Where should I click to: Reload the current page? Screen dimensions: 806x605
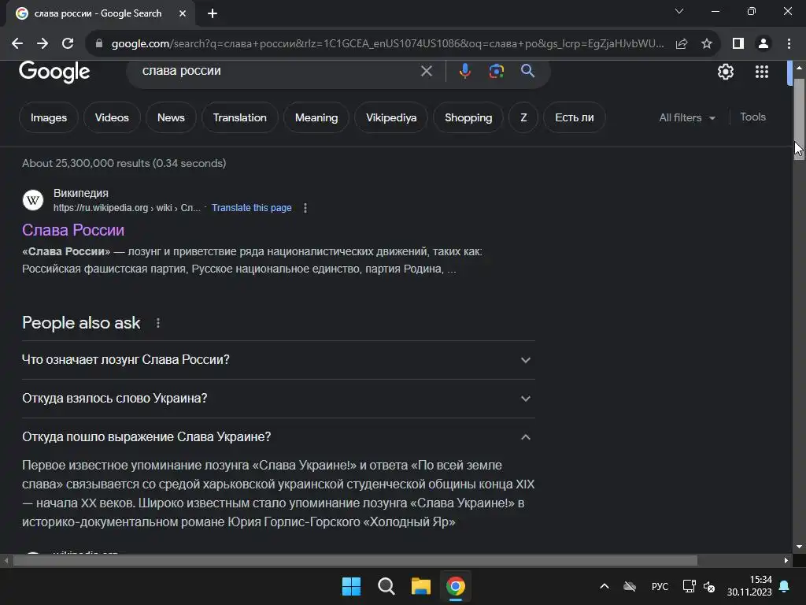coord(68,44)
